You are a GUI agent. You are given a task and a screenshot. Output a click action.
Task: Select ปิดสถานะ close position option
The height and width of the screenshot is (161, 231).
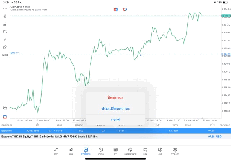point(115,98)
